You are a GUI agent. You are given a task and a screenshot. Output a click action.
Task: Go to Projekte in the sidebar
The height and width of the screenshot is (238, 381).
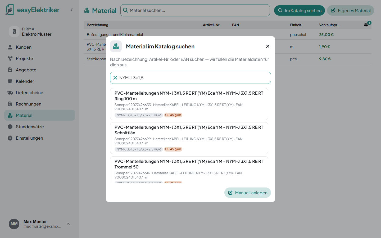(x=40, y=58)
